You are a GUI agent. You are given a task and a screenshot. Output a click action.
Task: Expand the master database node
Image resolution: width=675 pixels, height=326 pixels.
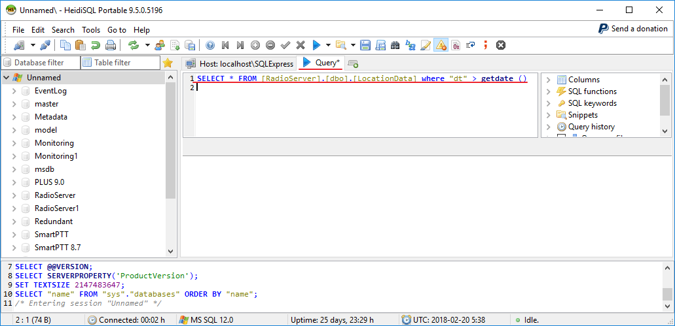pyautogui.click(x=14, y=104)
